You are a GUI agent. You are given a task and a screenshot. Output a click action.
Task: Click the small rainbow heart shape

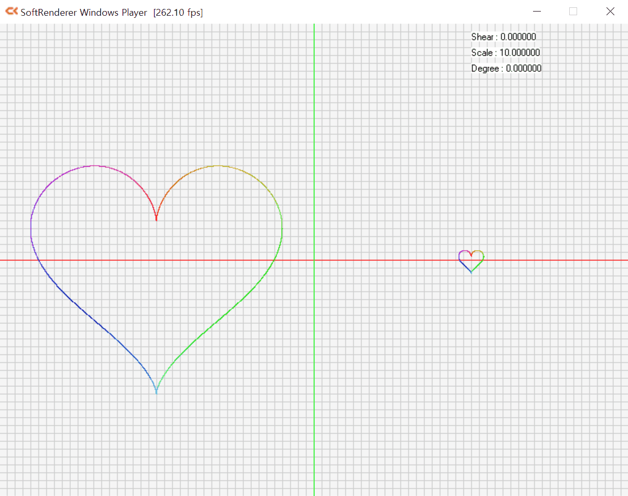pos(472,261)
